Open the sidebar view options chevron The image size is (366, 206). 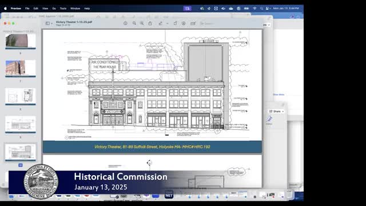point(51,23)
